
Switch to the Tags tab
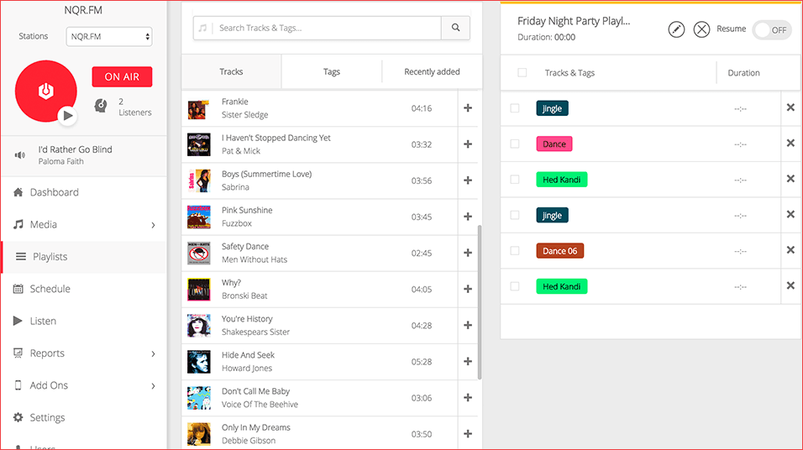click(332, 72)
